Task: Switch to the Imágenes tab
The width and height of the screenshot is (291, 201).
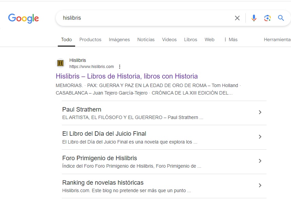Action: point(119,39)
